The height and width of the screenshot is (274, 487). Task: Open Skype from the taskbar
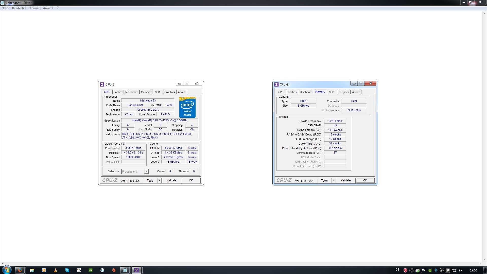[67, 270]
